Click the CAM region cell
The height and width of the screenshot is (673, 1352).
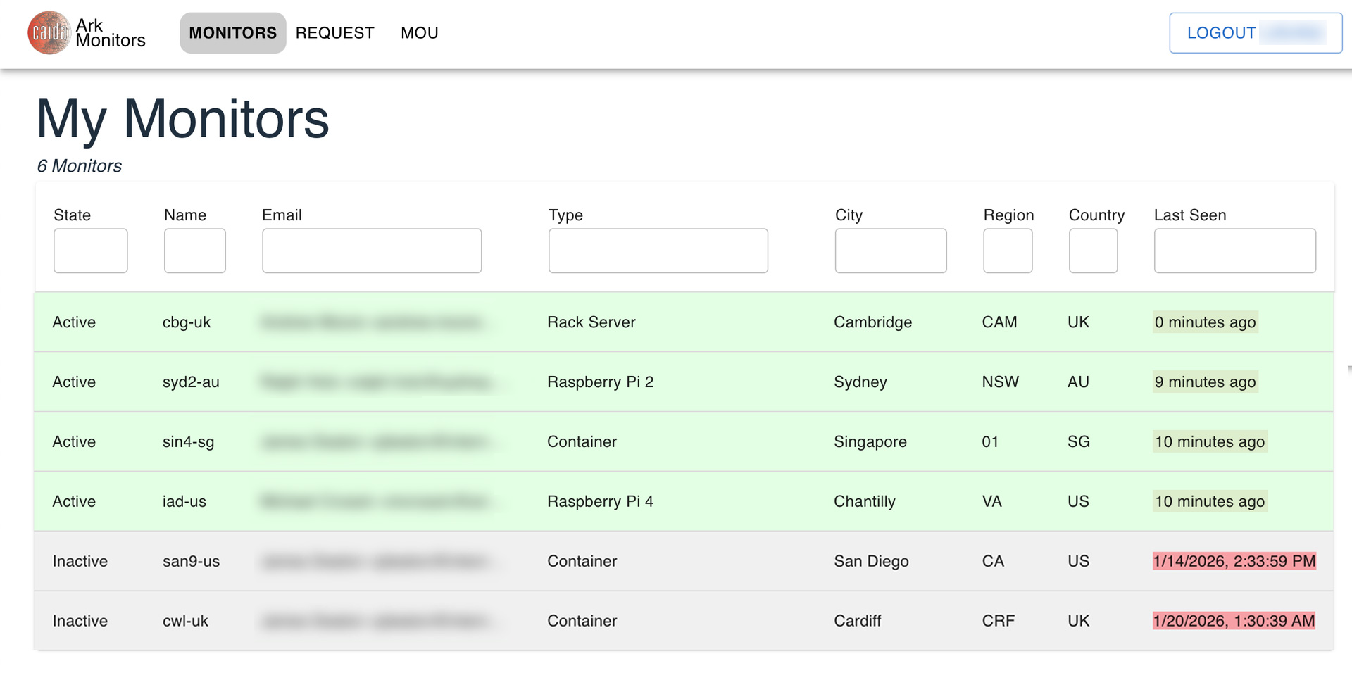[1000, 322]
